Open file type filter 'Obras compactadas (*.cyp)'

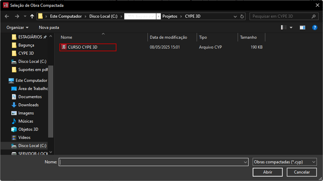pos(284,162)
